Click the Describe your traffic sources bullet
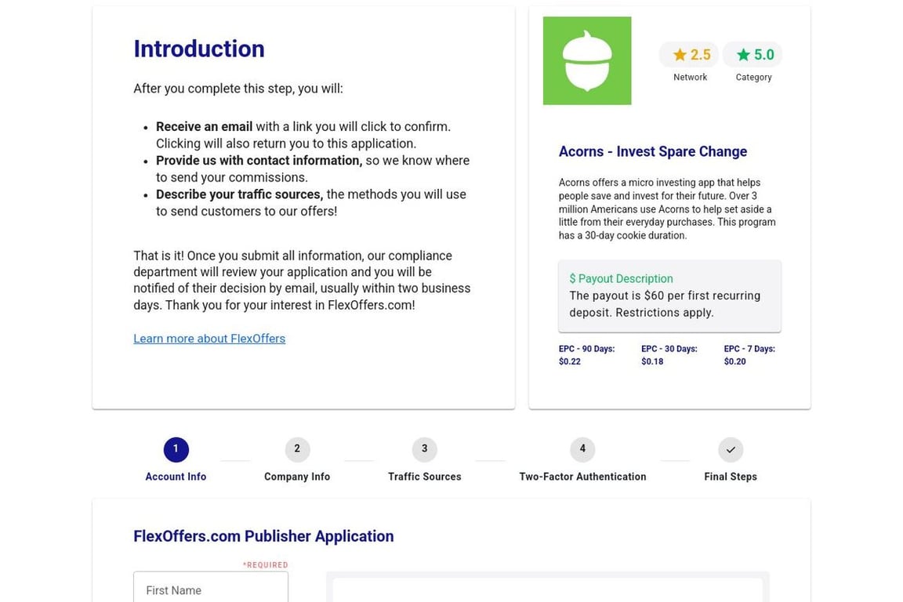Screen dimensions: 903x602 (311, 203)
